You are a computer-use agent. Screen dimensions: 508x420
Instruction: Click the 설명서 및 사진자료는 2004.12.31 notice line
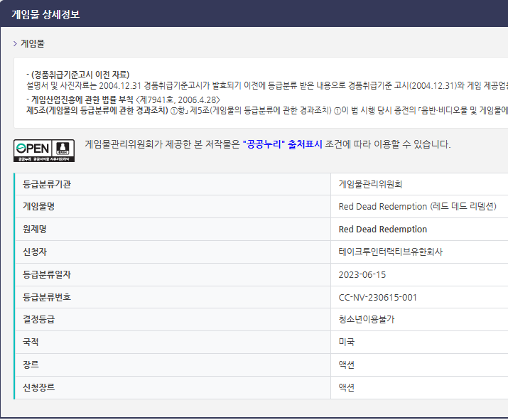pyautogui.click(x=267, y=85)
